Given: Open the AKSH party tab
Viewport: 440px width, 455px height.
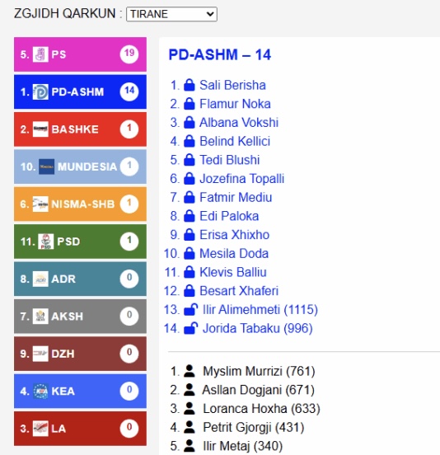Looking at the screenshot, I should (x=80, y=317).
